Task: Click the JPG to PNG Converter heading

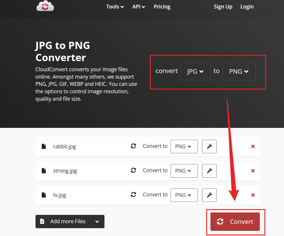Action: point(63,51)
